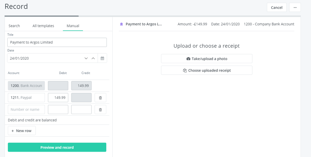Delete the empty account row
311x157 pixels.
click(100, 110)
